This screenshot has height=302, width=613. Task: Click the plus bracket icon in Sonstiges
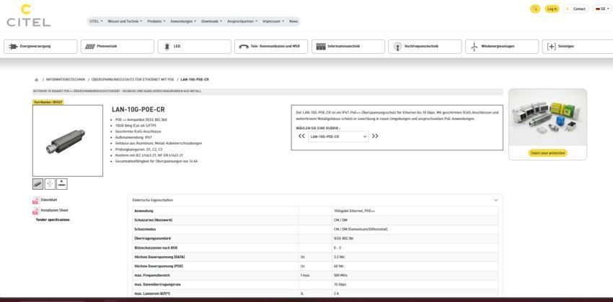pyautogui.click(x=551, y=46)
